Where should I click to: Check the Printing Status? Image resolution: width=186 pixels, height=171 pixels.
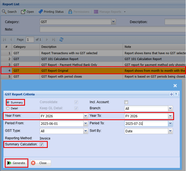click(51, 12)
